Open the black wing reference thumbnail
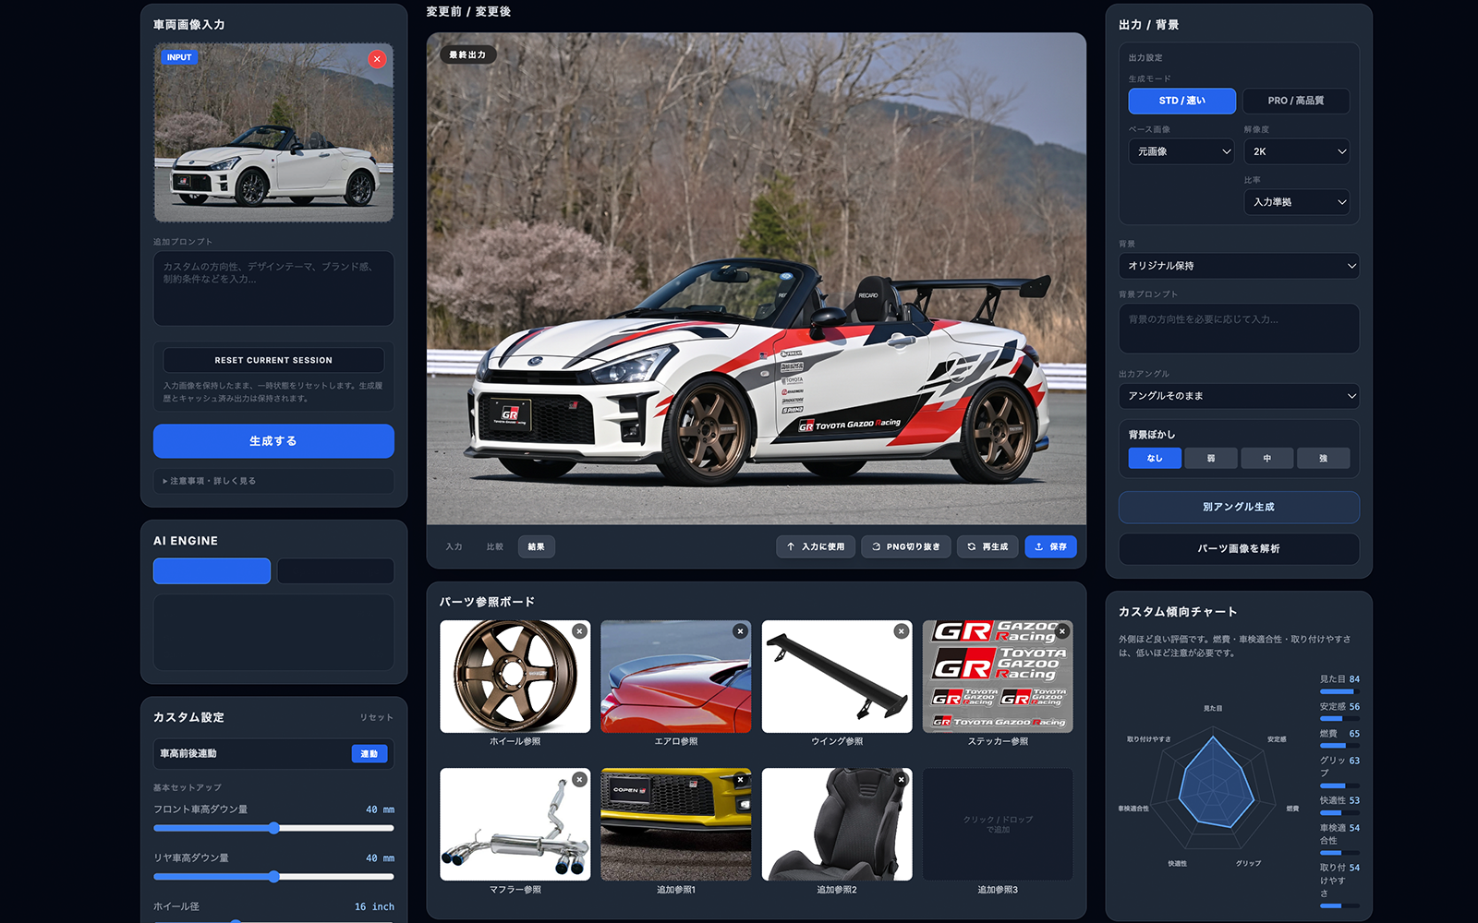1478x923 pixels. point(837,677)
